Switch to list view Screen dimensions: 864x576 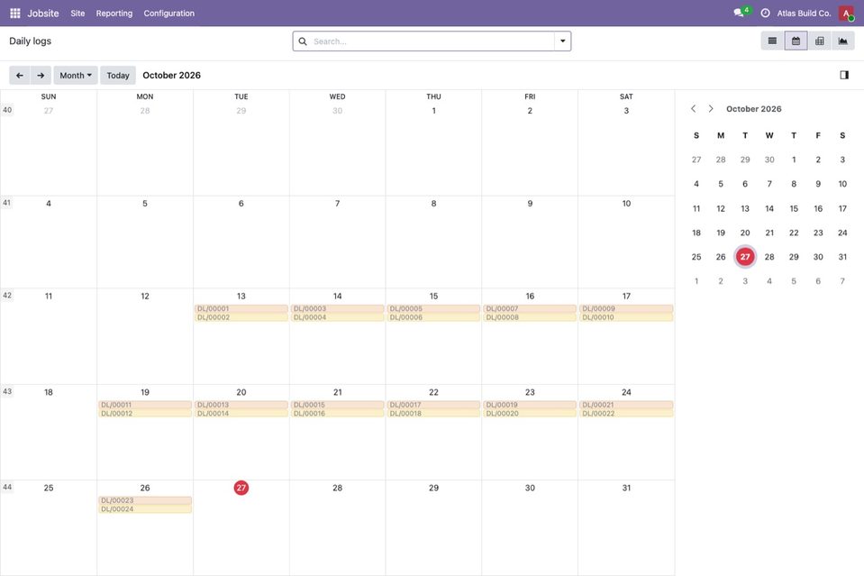click(772, 41)
